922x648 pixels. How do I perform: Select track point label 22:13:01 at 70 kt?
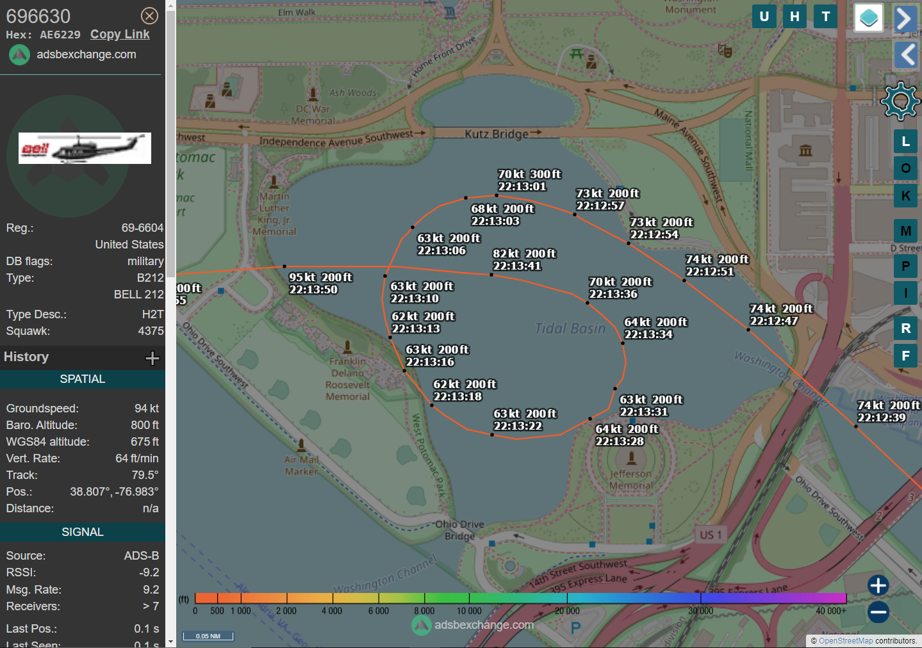tap(529, 180)
